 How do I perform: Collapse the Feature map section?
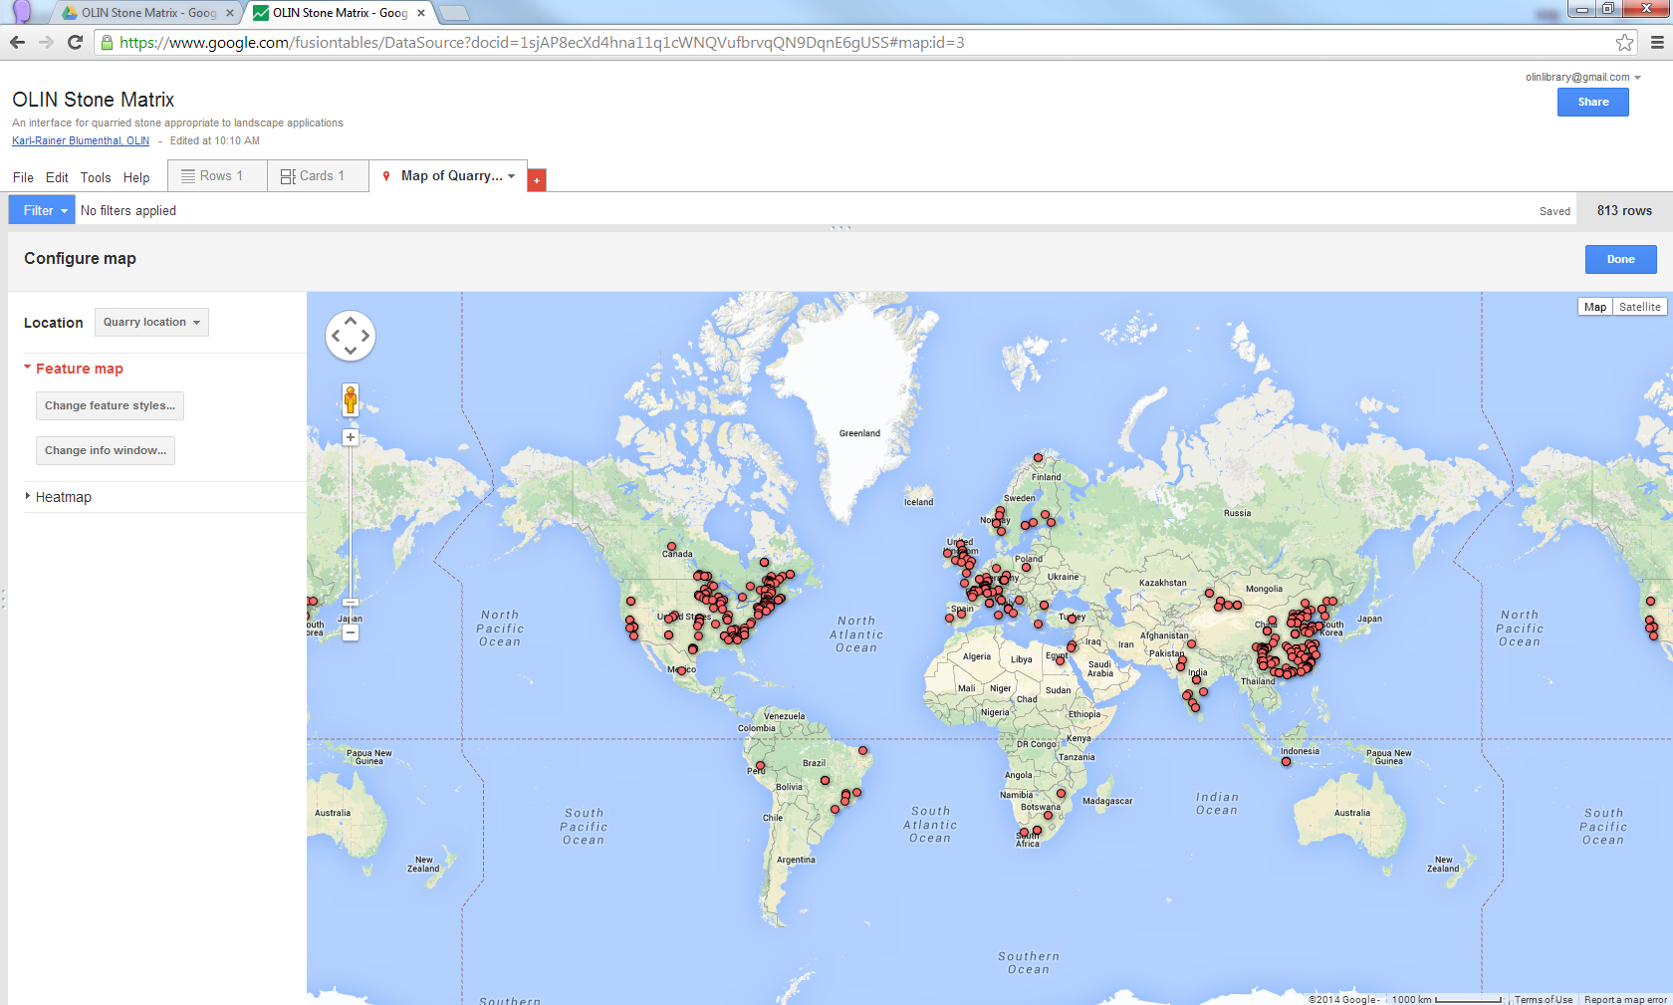pyautogui.click(x=74, y=369)
